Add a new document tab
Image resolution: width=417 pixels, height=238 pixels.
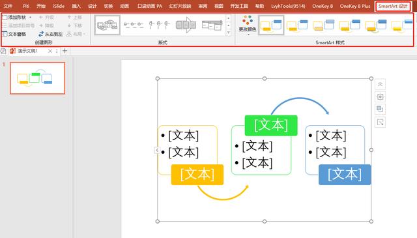pyautogui.click(x=65, y=51)
